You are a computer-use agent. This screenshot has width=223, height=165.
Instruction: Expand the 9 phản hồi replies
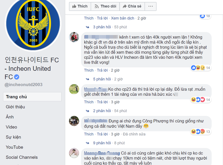click(x=102, y=143)
